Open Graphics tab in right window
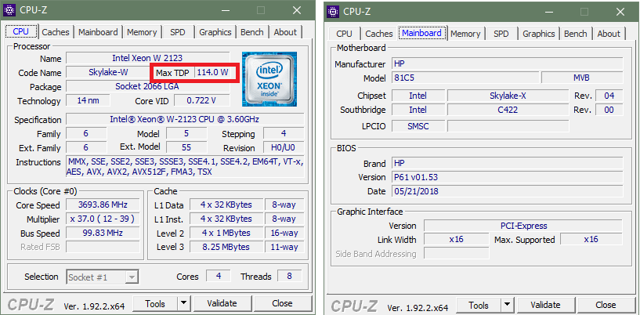Screen dimensions: 640x315 (x=539, y=34)
